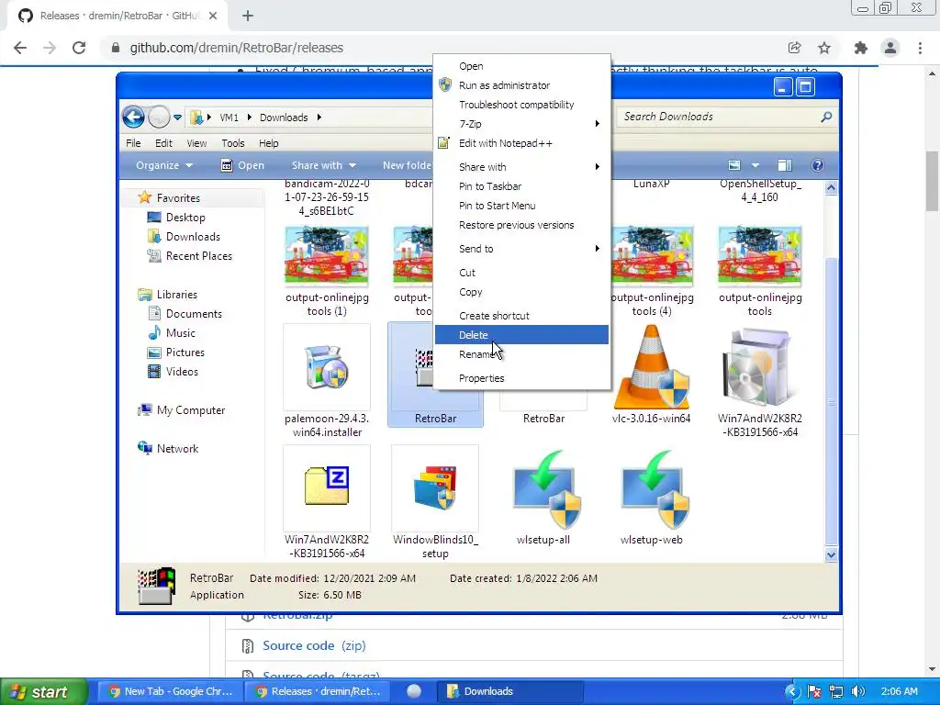
Task: Expand the Downloads breadcrumb arrow
Action: point(319,117)
